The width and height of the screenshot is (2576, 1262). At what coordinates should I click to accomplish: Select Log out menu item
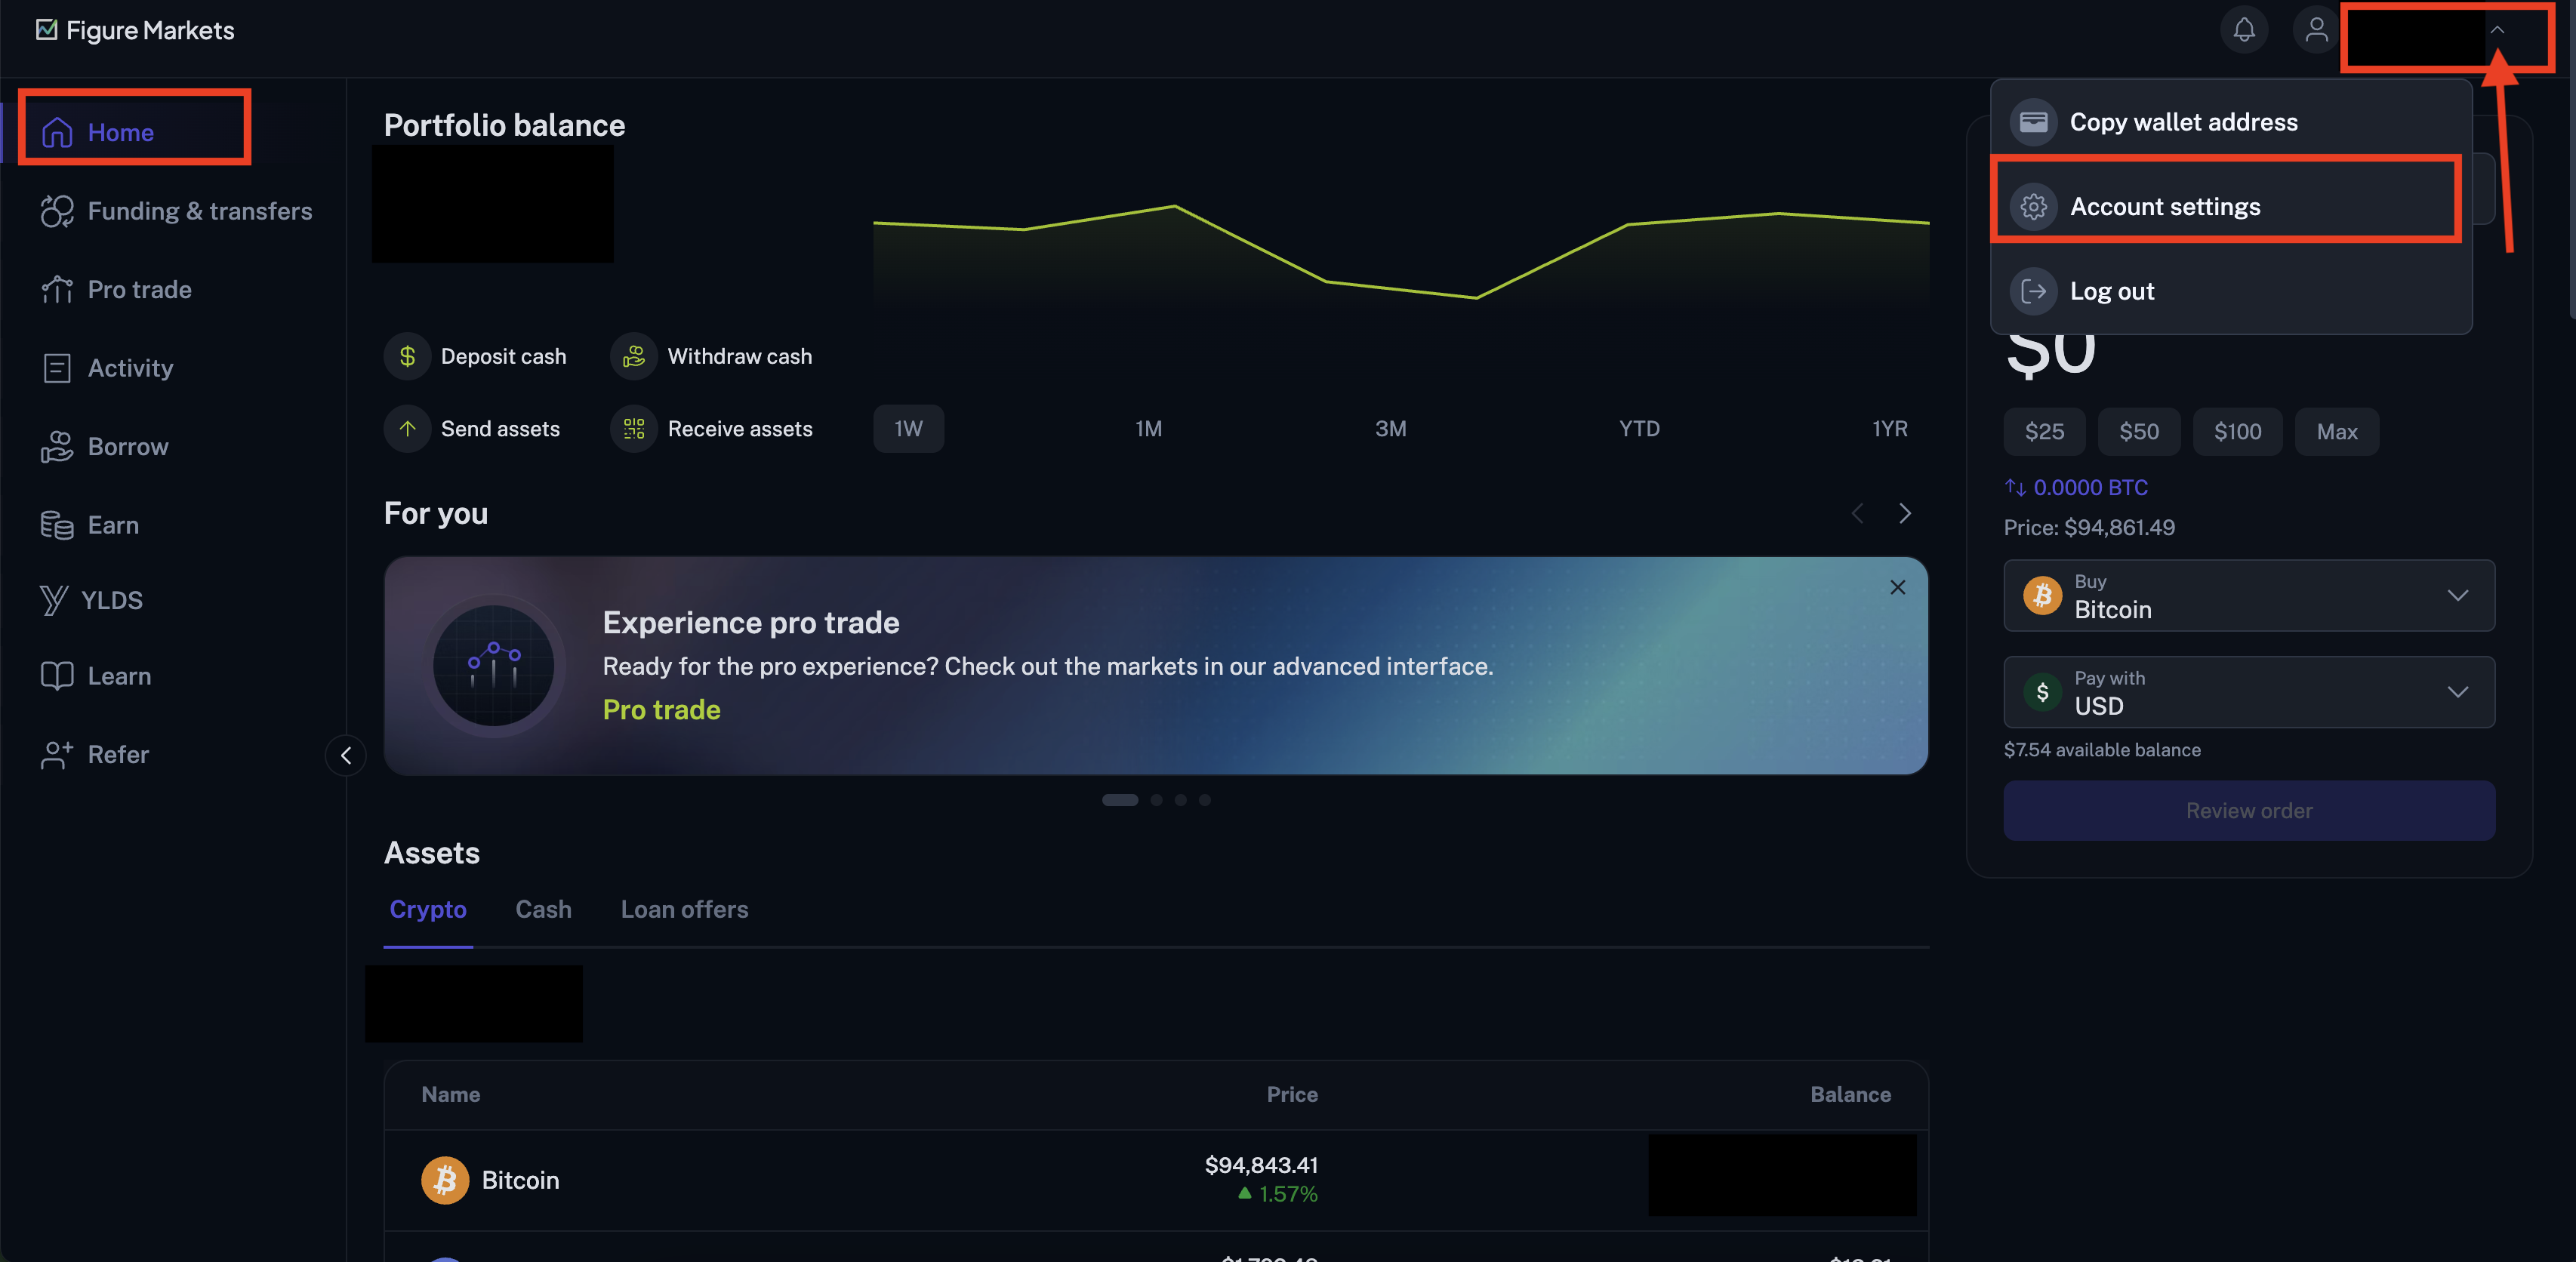2231,291
